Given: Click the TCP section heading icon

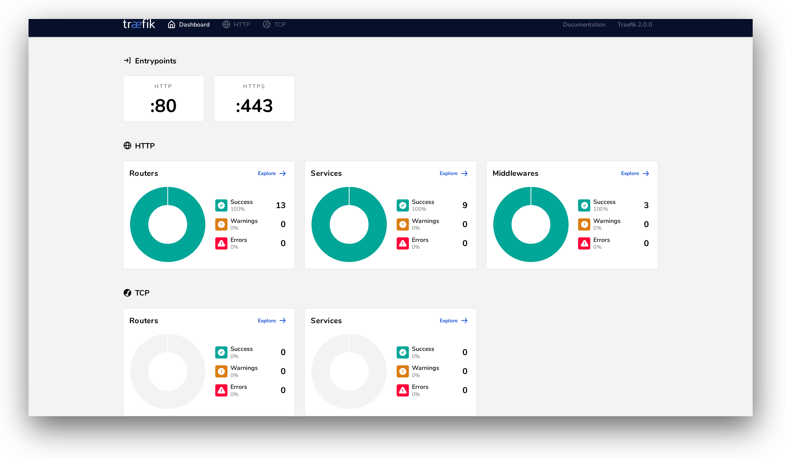Looking at the screenshot, I should click(x=127, y=293).
